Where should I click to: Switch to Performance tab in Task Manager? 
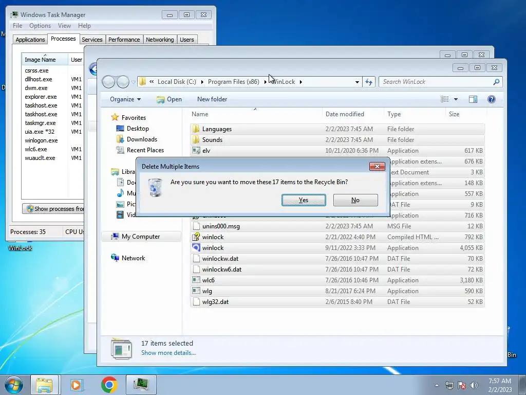[x=124, y=40]
